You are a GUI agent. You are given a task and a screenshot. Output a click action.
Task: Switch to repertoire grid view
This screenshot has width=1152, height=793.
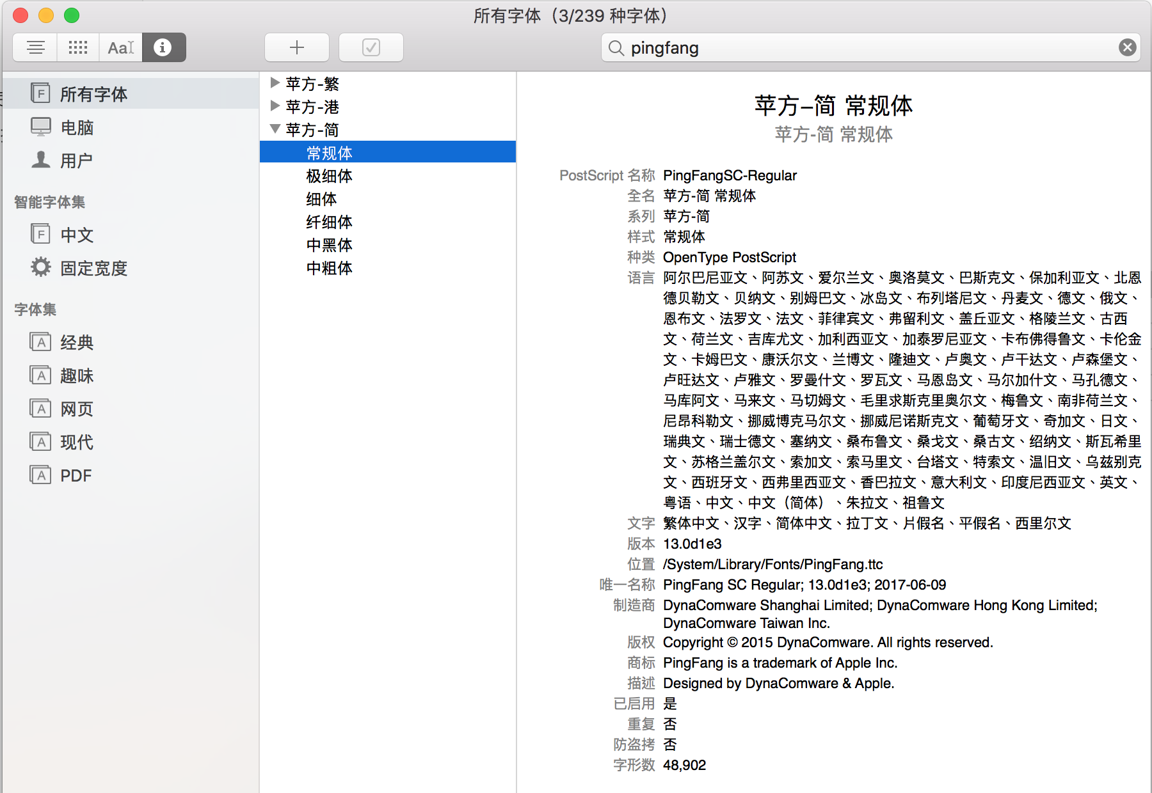pyautogui.click(x=78, y=47)
